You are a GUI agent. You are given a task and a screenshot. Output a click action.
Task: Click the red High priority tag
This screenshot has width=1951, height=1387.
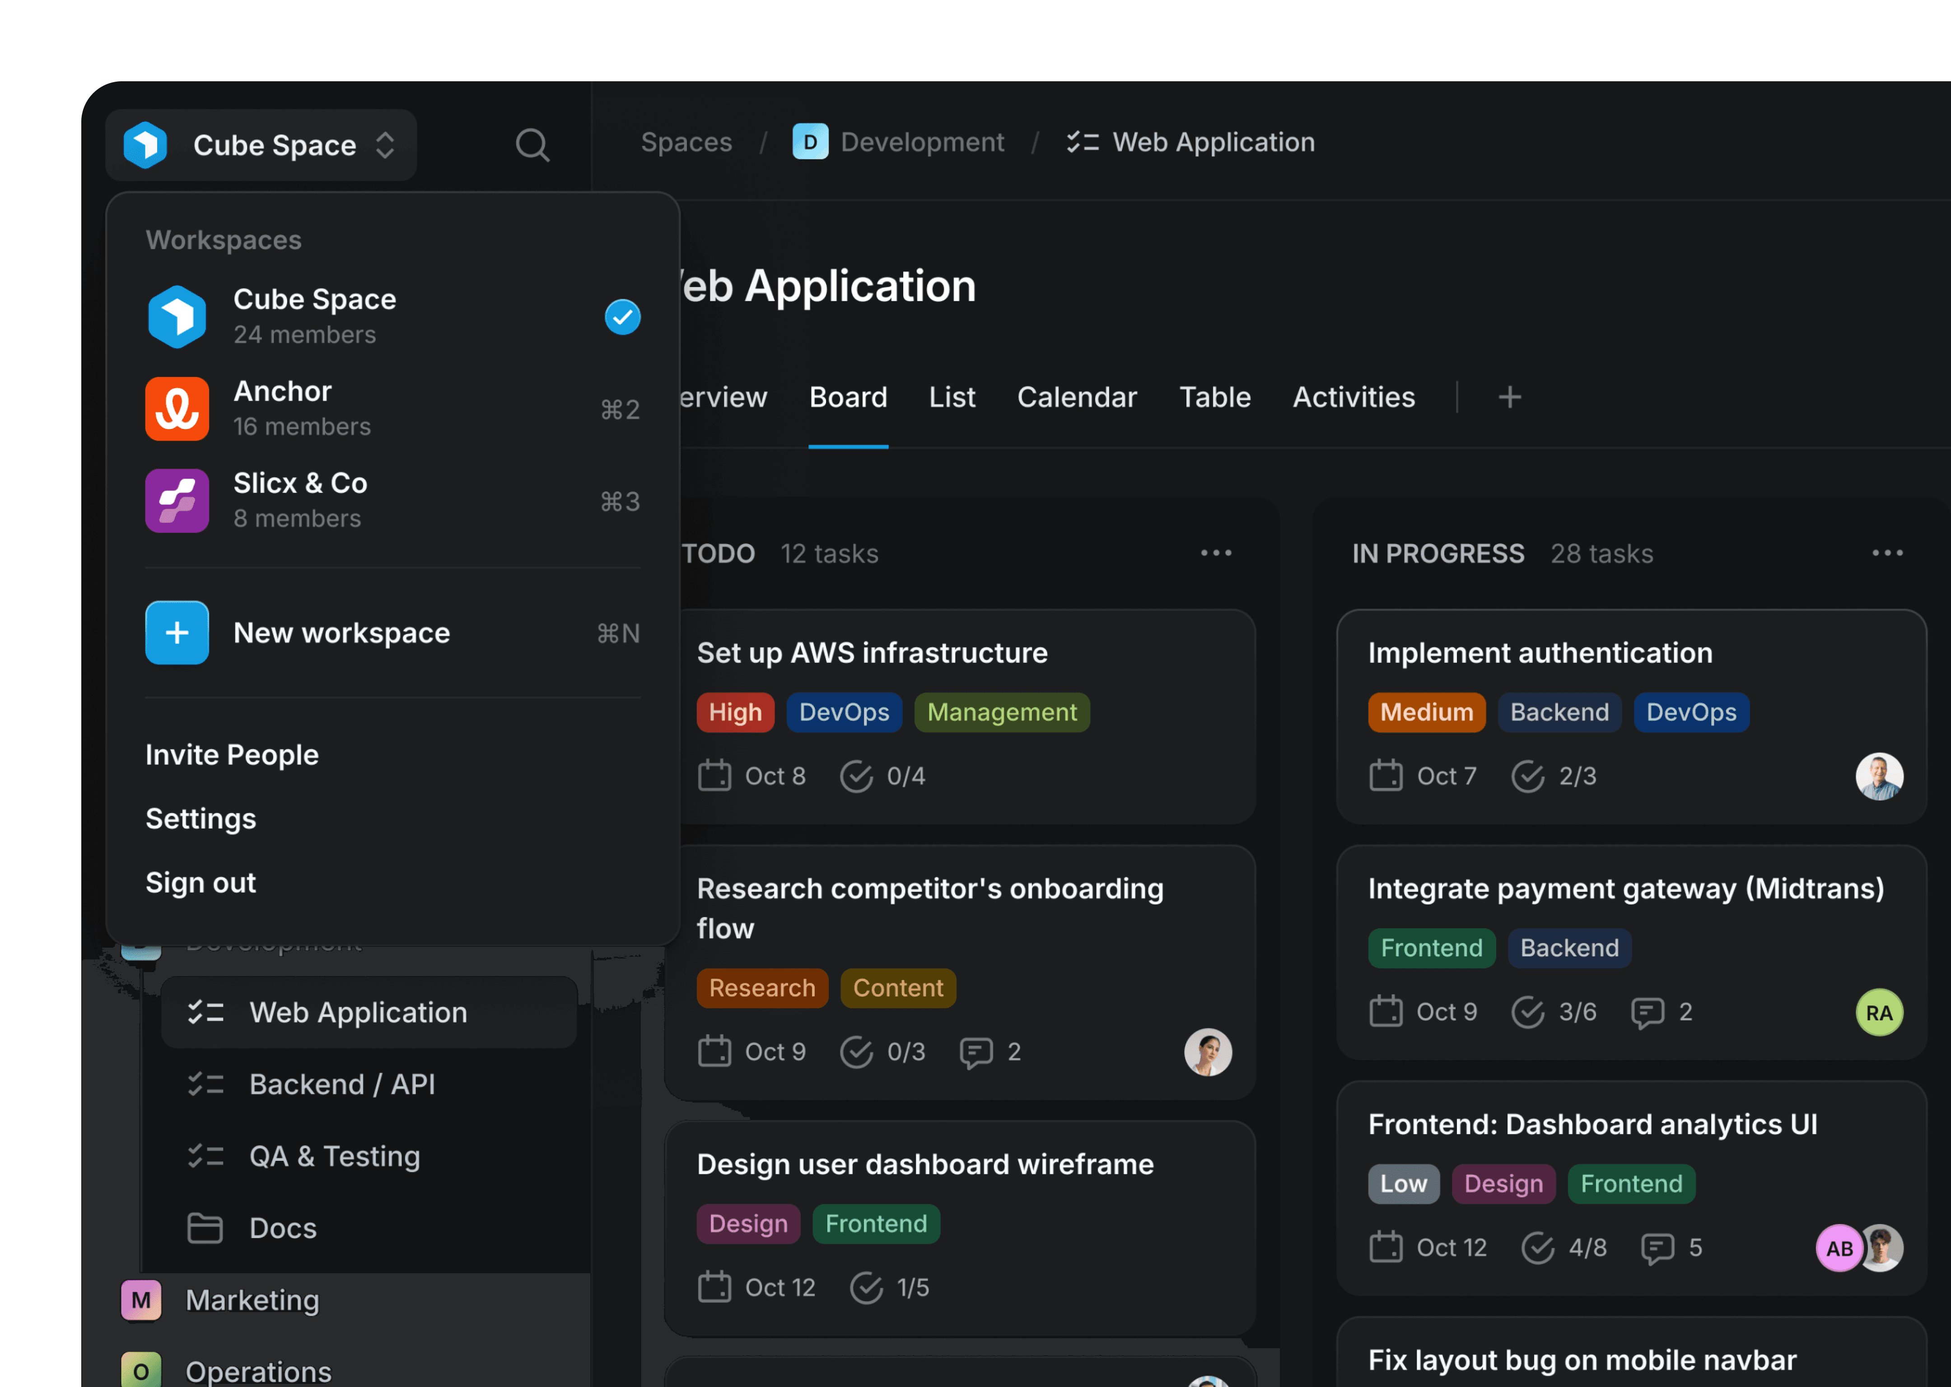click(x=735, y=712)
